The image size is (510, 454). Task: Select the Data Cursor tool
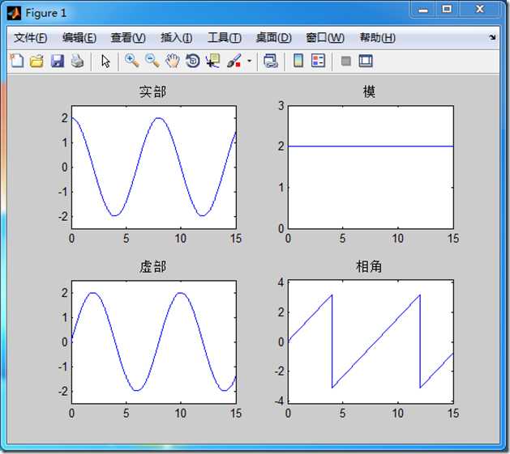tap(213, 61)
